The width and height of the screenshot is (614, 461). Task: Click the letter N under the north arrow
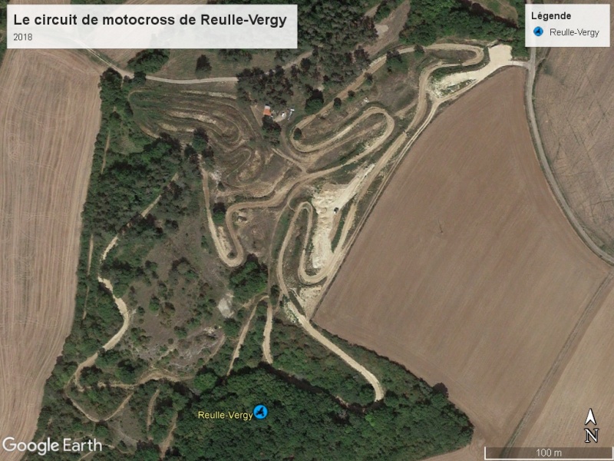591,435
